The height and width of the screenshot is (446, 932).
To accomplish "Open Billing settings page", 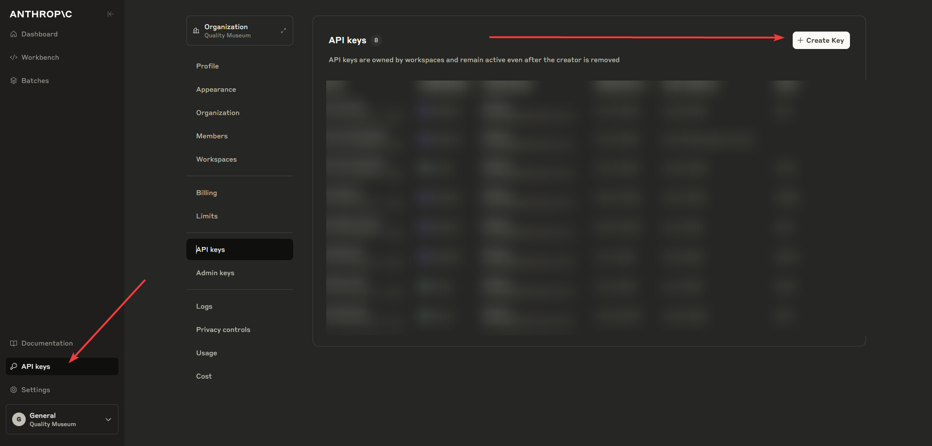I will pyautogui.click(x=240, y=193).
